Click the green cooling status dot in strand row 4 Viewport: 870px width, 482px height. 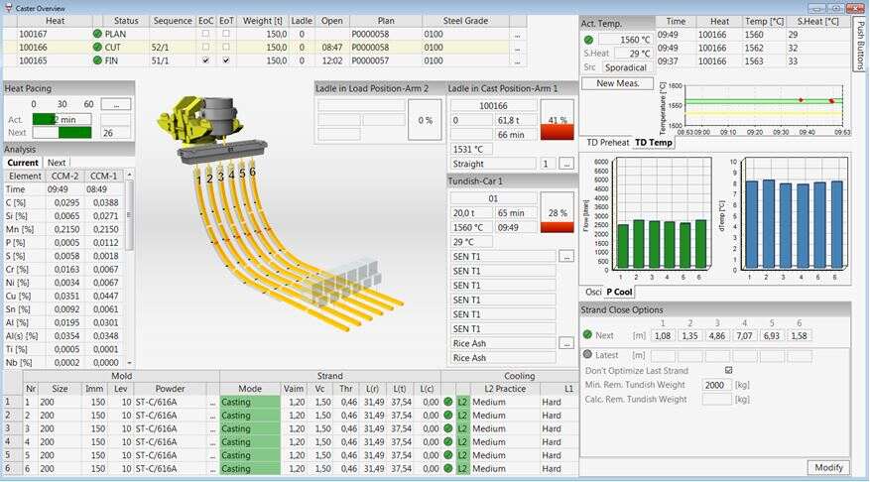pyautogui.click(x=448, y=442)
